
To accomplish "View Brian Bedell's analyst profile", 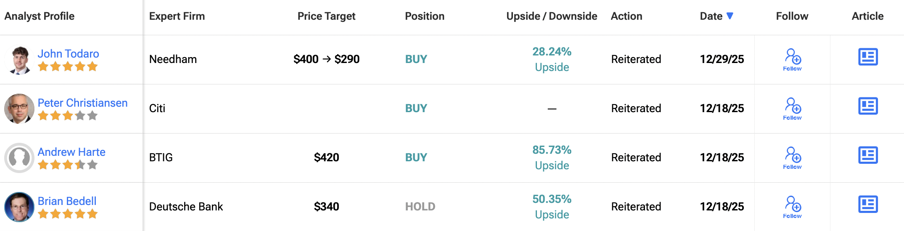I will tap(67, 201).
